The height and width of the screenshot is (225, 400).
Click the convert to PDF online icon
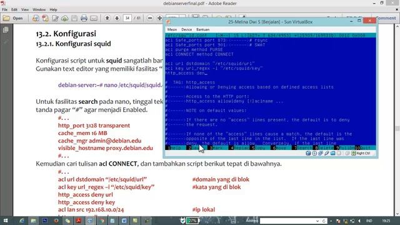point(36,18)
